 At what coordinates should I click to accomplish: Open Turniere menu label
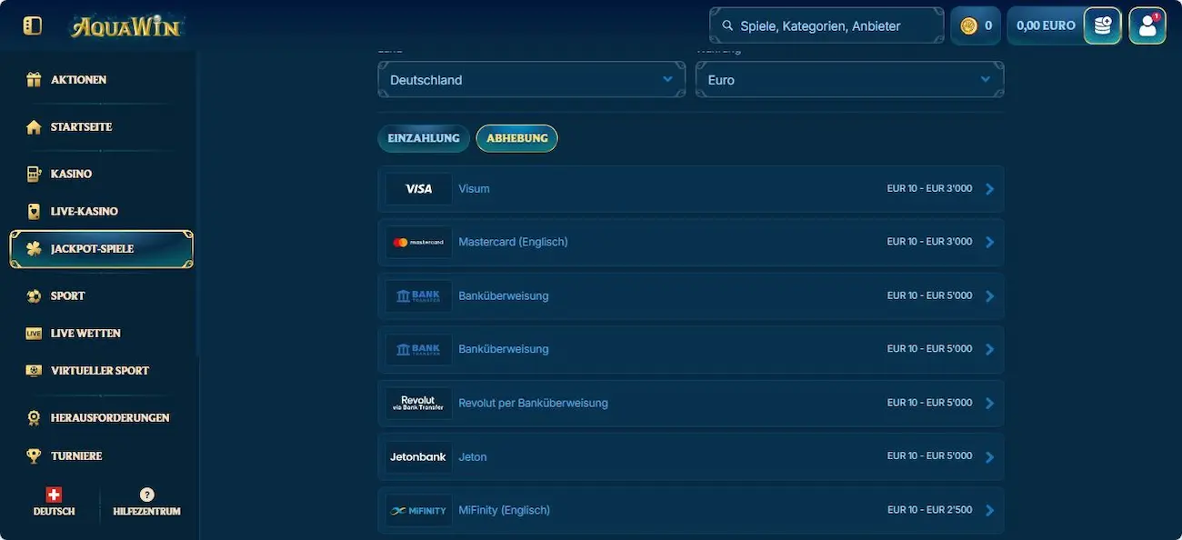[x=76, y=456]
